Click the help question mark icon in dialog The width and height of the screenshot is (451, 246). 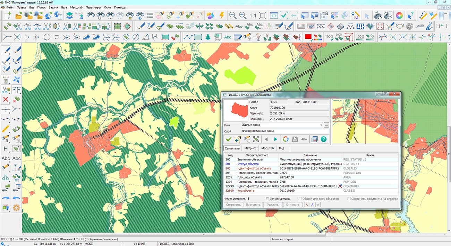coord(324,139)
